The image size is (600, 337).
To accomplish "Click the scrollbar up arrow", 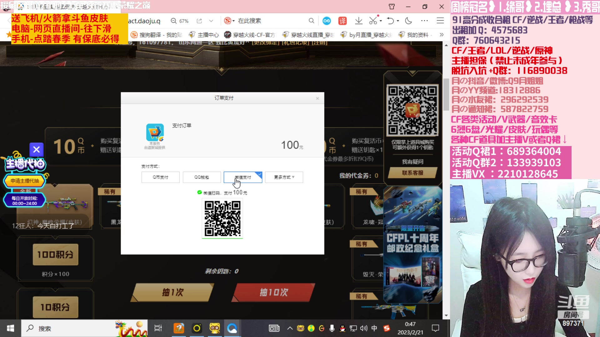I will click(x=446, y=45).
